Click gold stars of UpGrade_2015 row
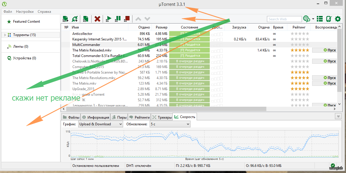346x173 pixels. tap(300, 89)
